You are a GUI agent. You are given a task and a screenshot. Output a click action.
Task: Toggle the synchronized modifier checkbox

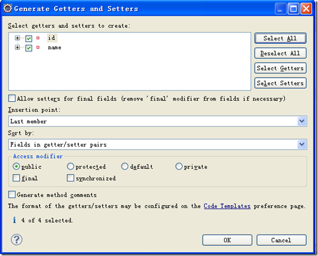pyautogui.click(x=70, y=178)
